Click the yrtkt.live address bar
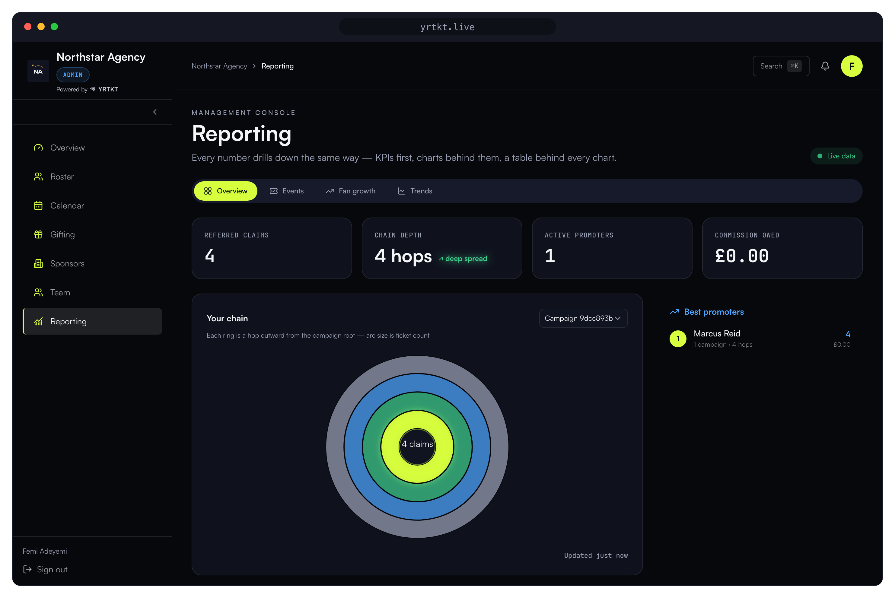This screenshot has height=598, width=895. coord(447,27)
